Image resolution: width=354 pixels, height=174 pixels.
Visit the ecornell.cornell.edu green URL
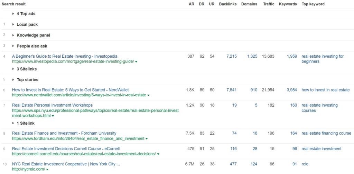tap(84, 154)
